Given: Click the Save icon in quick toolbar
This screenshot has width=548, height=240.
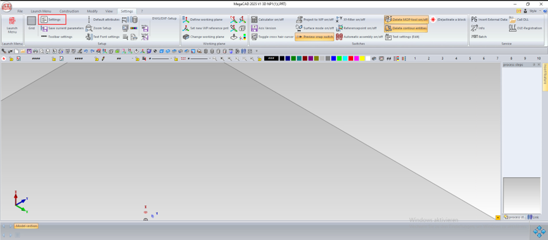Looking at the screenshot, I should (x=29, y=51).
